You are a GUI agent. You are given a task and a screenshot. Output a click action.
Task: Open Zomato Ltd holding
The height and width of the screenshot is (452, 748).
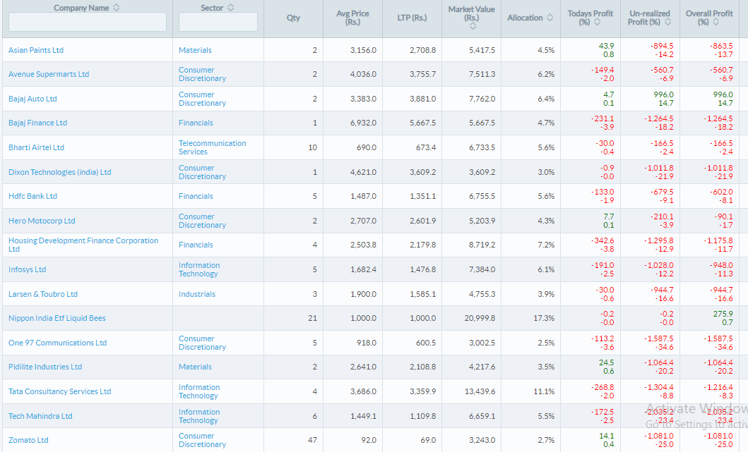[x=28, y=439]
